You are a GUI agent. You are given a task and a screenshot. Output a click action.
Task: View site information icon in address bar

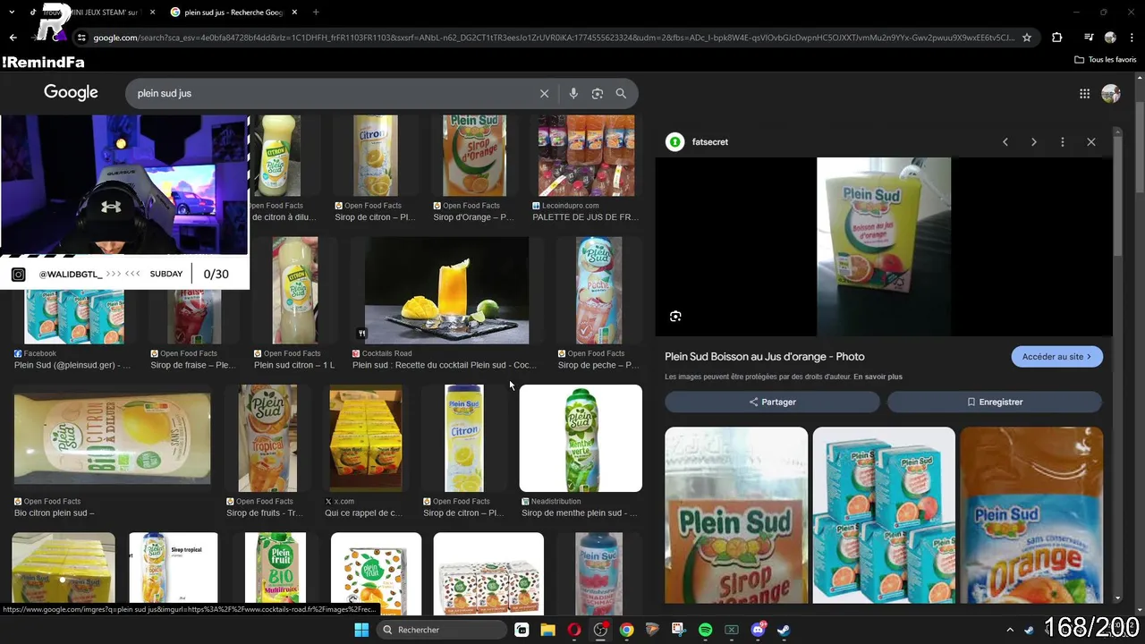[81, 38]
